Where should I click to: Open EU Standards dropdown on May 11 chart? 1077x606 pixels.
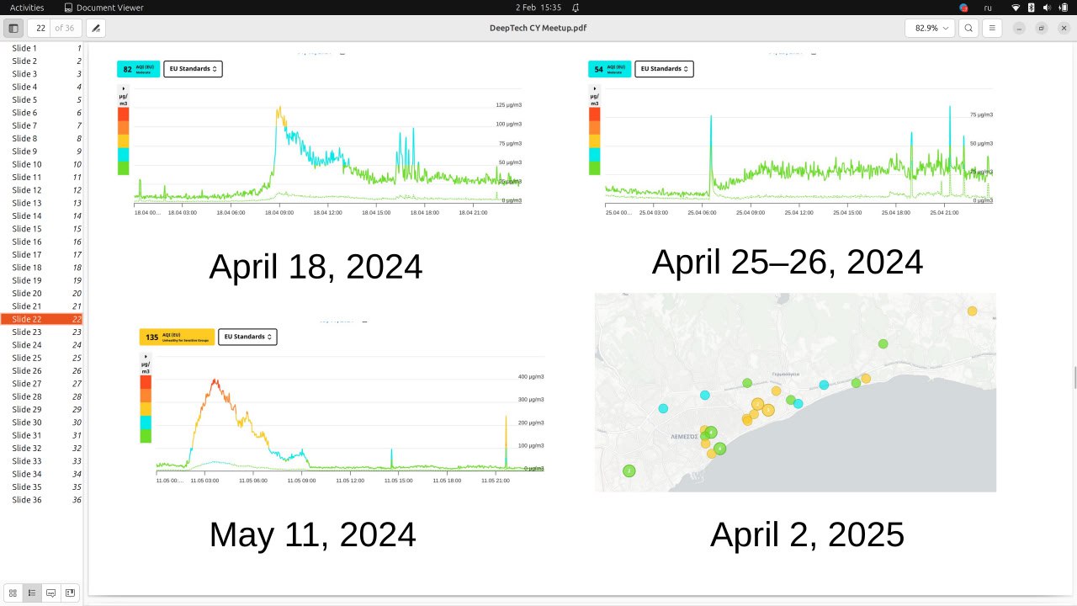point(247,337)
